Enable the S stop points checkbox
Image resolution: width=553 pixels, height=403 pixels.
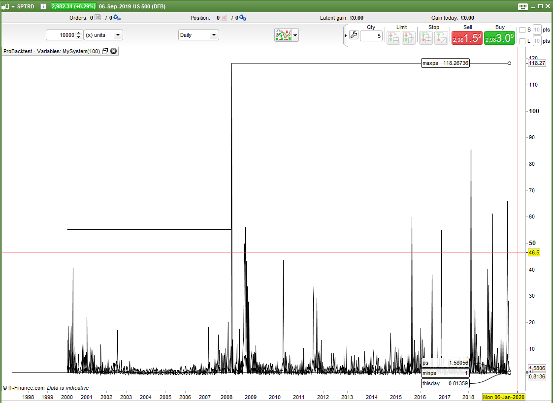click(522, 30)
